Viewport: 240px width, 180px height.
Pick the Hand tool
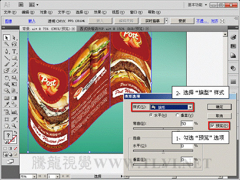point(7,126)
